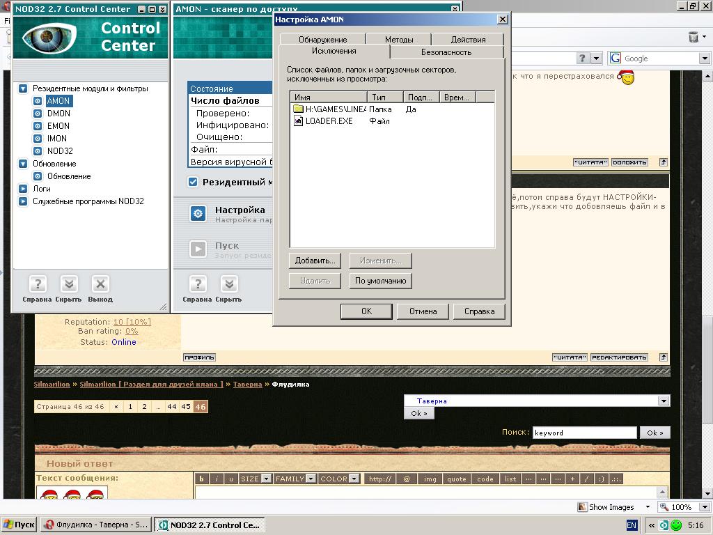Switch to the Исключения tab

click(334, 51)
